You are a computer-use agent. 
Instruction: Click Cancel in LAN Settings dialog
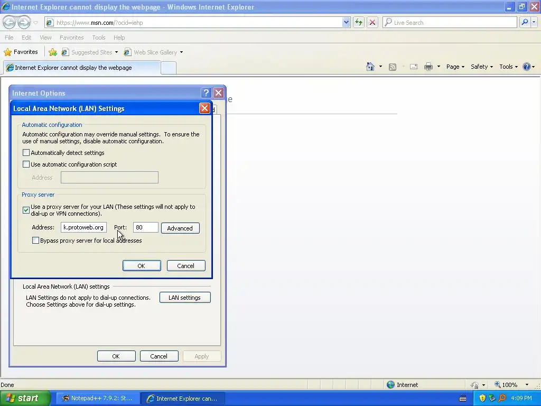coord(186,266)
